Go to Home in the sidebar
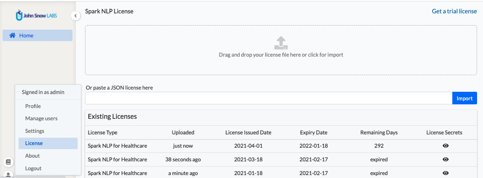Viewport: 483px width, 178px height. coord(37,36)
